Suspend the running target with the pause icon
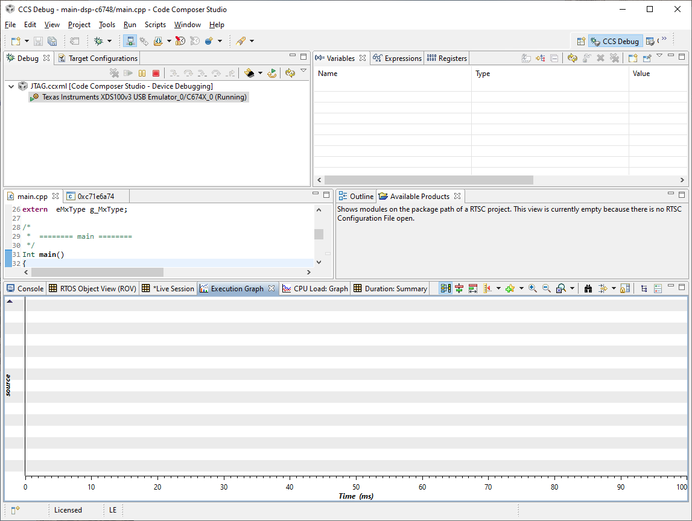This screenshot has width=692, height=521. point(142,73)
